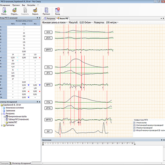The height and width of the screenshot is (165, 165).
Task: Click Таблица РКГ table icon in tree
Action: [x=7, y=119]
